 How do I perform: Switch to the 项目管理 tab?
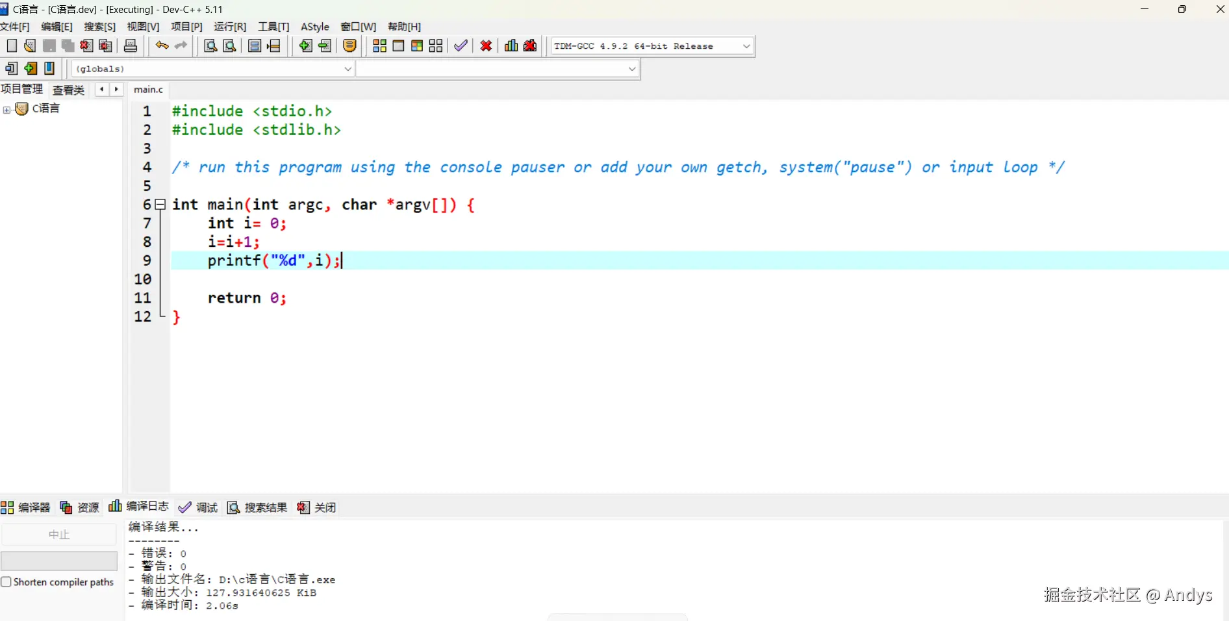tap(21, 89)
